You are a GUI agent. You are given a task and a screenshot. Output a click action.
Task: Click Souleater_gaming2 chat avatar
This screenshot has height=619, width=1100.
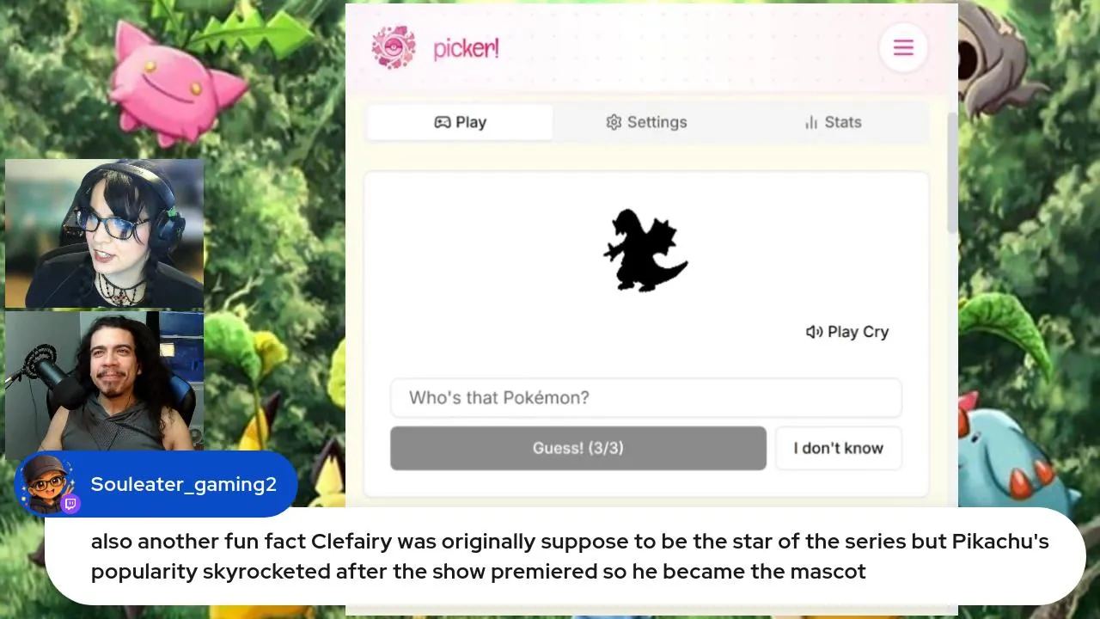47,483
